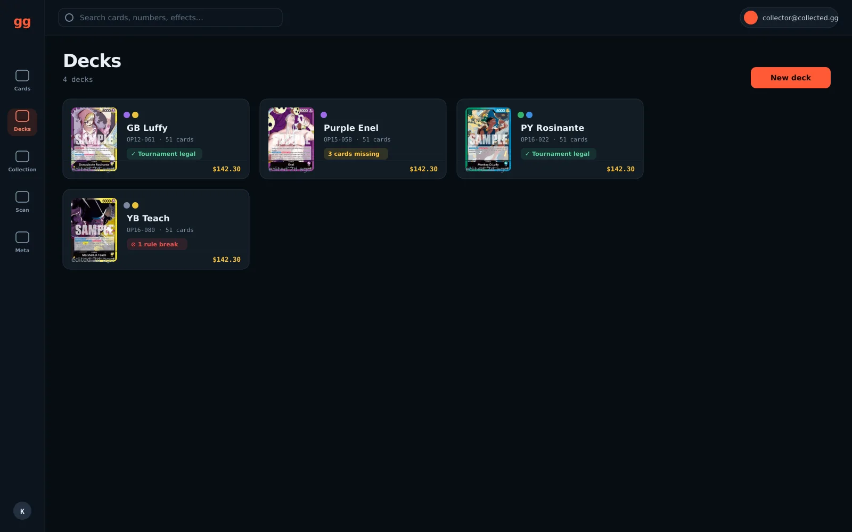Click the orange user avatar circle
The height and width of the screenshot is (532, 852).
(751, 18)
